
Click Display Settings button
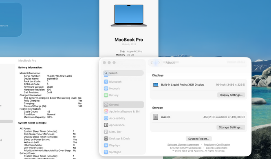tap(231, 95)
